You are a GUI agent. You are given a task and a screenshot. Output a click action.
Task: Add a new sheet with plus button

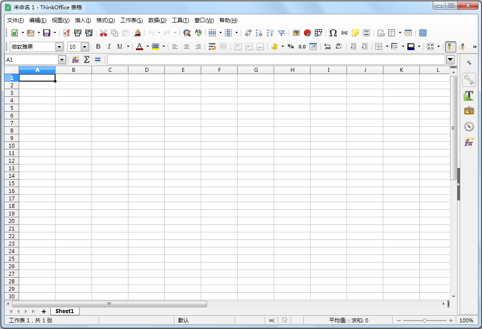coord(44,312)
